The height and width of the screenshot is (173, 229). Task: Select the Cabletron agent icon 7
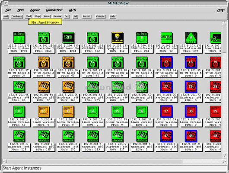[x=166, y=38]
